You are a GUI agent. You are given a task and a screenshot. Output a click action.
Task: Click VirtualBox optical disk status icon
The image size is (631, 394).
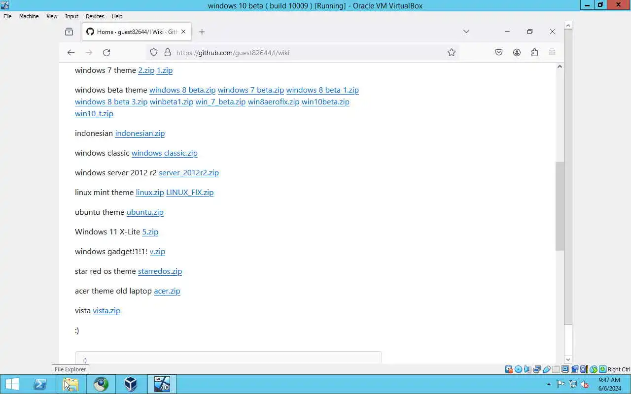[518, 369]
